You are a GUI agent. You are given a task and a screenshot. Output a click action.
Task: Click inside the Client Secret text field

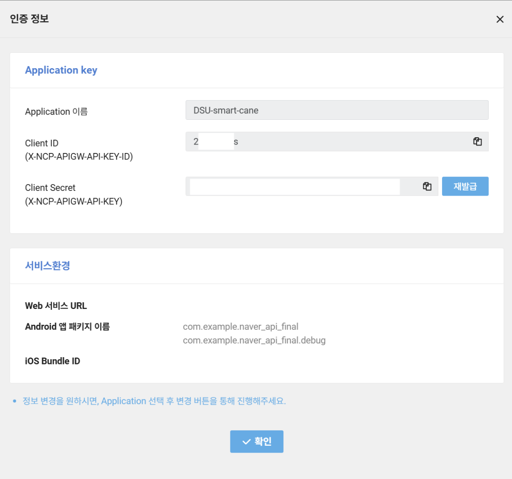pyautogui.click(x=294, y=187)
